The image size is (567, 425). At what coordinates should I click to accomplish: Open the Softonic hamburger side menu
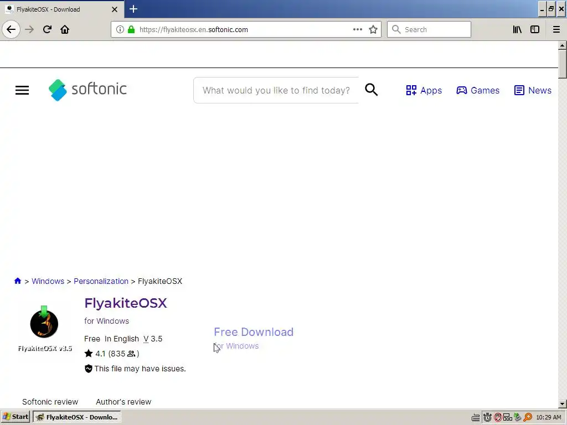coord(22,90)
